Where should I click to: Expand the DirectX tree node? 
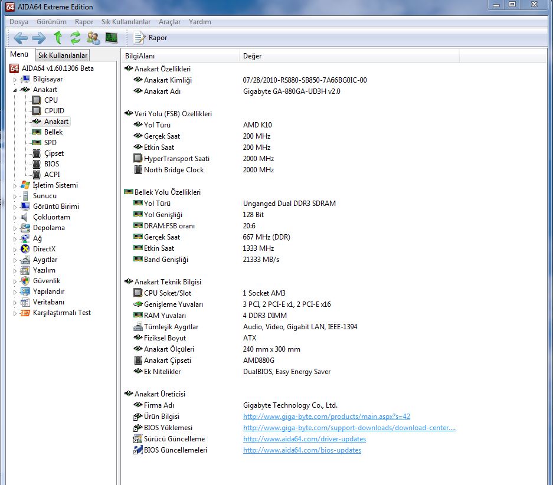point(15,250)
